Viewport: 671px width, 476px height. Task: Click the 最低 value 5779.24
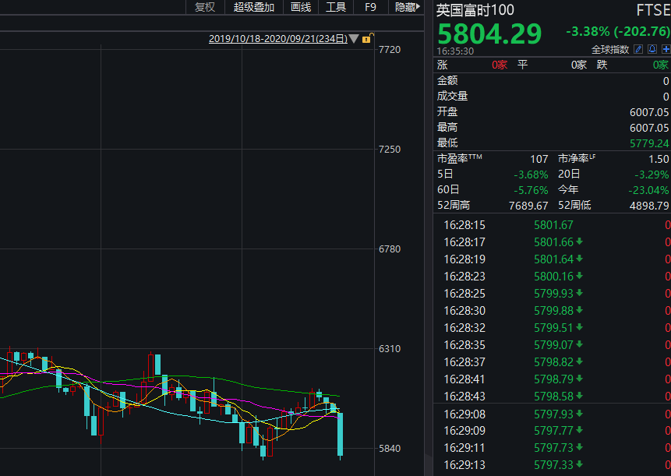click(648, 143)
